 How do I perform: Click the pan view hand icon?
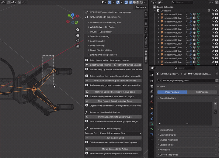coord(78,35)
